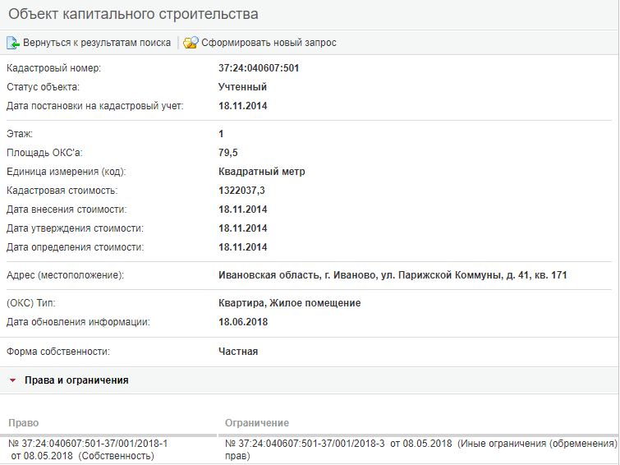Screen dimensions: 620x465
Task: Click the cadastral number value 37:24:040607:501
Action: pos(259,68)
